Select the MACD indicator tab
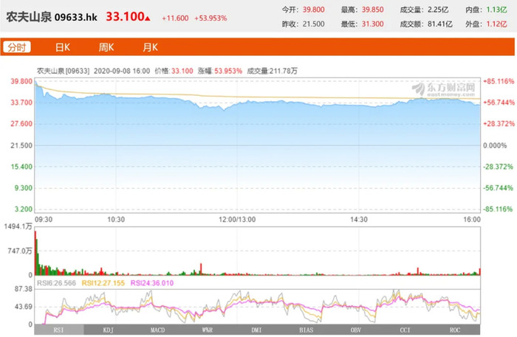This screenshot has width=517, height=337. (157, 330)
